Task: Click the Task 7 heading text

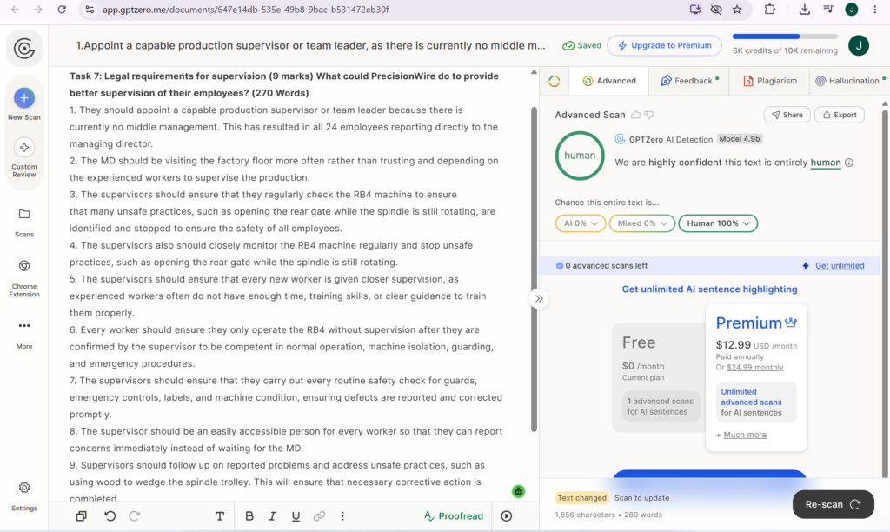Action: (284, 84)
